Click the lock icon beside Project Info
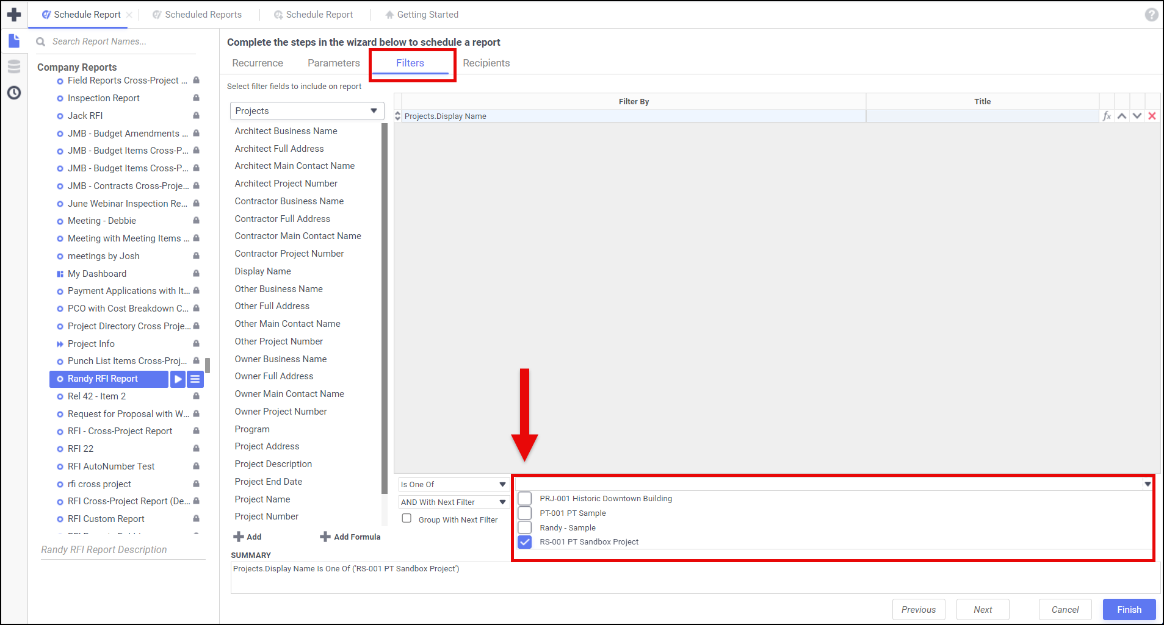This screenshot has width=1164, height=625. click(196, 343)
